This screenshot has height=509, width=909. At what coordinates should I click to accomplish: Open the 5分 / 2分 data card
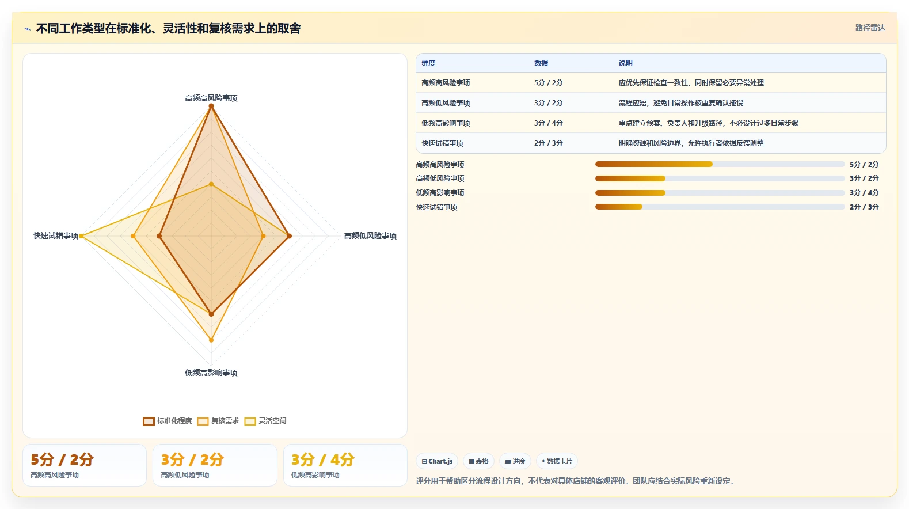point(85,465)
